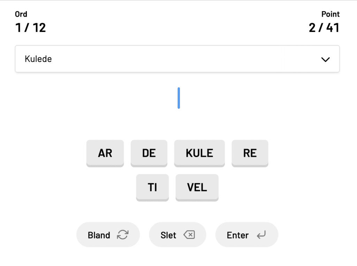Click the return arrow icon beside Enter

[x=261, y=235]
